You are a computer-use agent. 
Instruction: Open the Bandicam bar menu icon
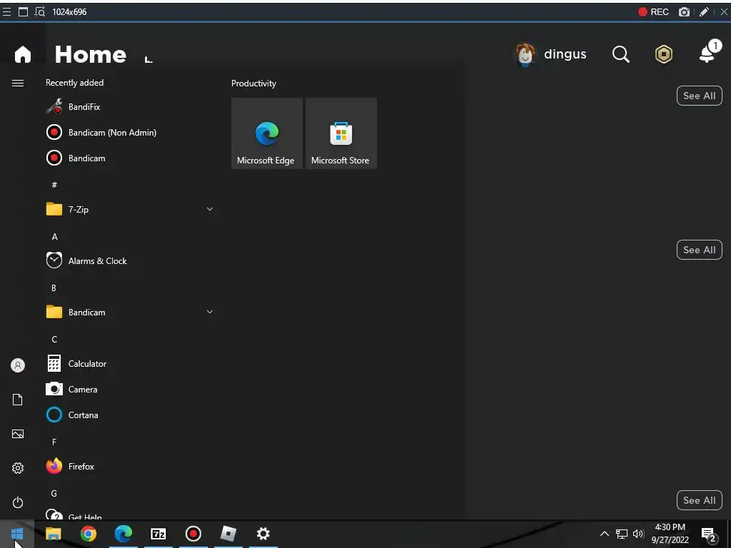click(x=6, y=11)
